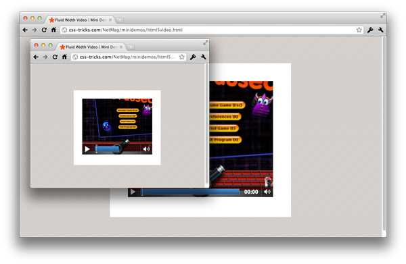Close the tab in the large back window

[x=110, y=20]
